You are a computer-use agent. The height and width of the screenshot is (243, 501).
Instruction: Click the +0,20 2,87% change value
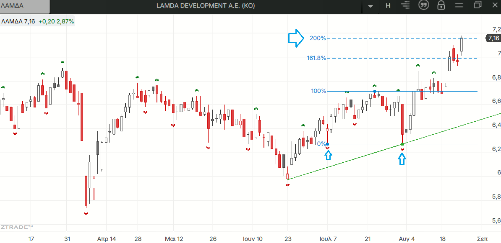tap(56, 22)
